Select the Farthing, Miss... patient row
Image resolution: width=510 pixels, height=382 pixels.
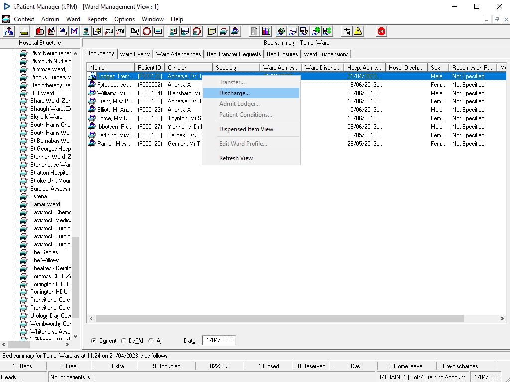tap(296, 135)
